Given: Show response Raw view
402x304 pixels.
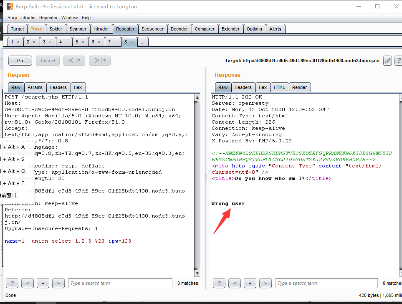Looking at the screenshot, I should click(223, 87).
